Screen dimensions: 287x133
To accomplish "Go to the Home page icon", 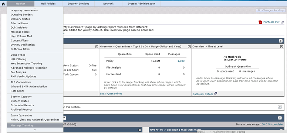I will point(3,4).
